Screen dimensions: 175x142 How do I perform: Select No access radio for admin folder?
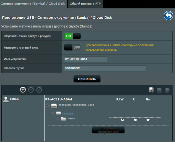click(148, 120)
